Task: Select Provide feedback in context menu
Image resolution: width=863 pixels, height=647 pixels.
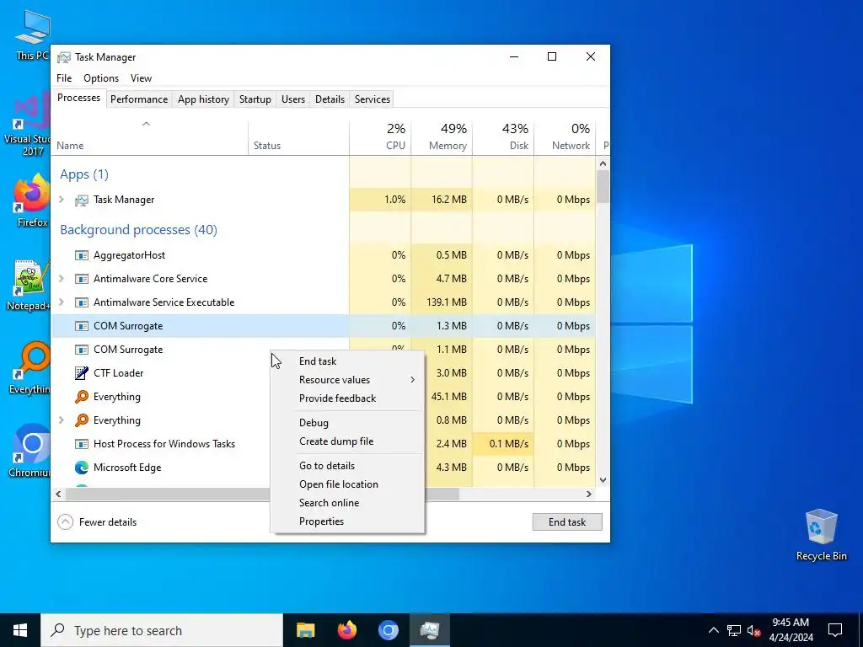Action: point(347,398)
